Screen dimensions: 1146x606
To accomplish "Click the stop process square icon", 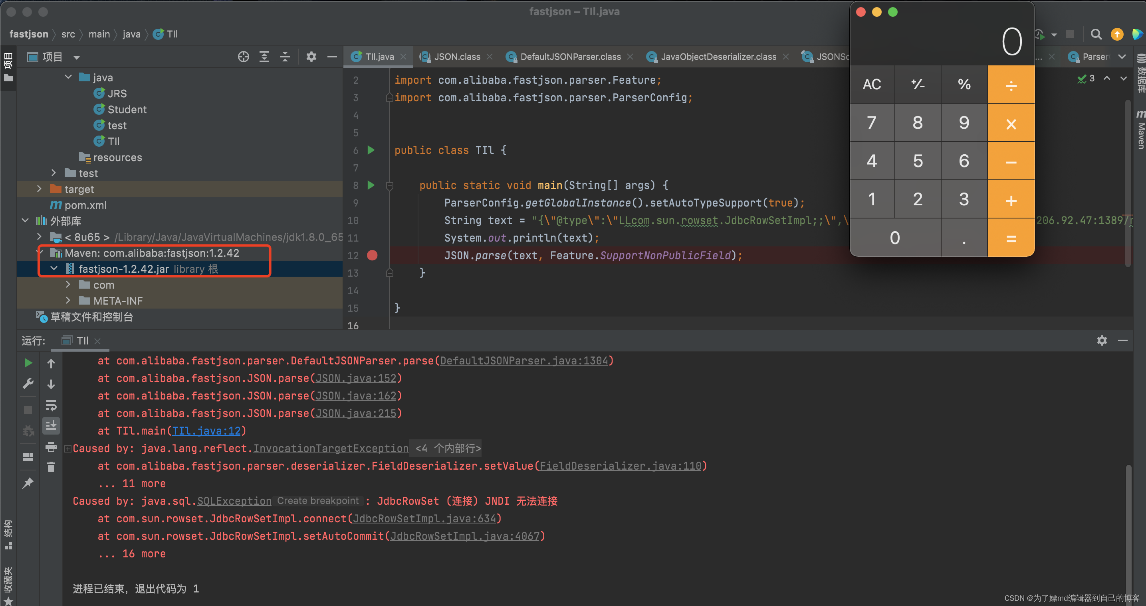I will (x=28, y=409).
